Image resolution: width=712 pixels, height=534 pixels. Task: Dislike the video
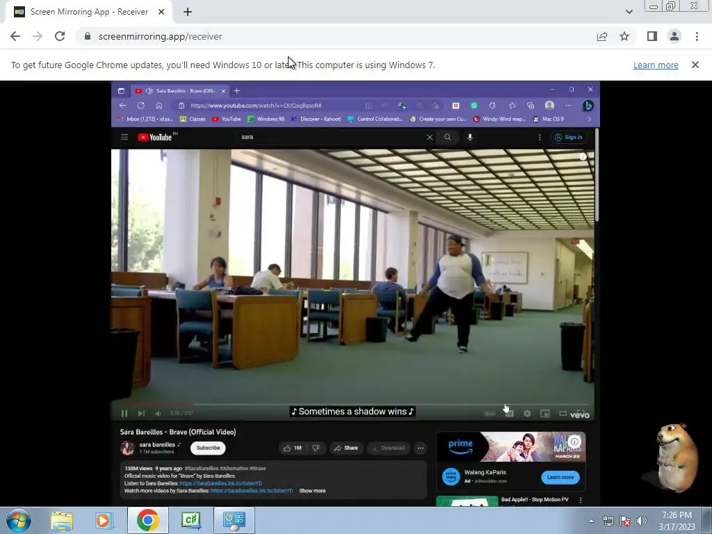pos(316,448)
